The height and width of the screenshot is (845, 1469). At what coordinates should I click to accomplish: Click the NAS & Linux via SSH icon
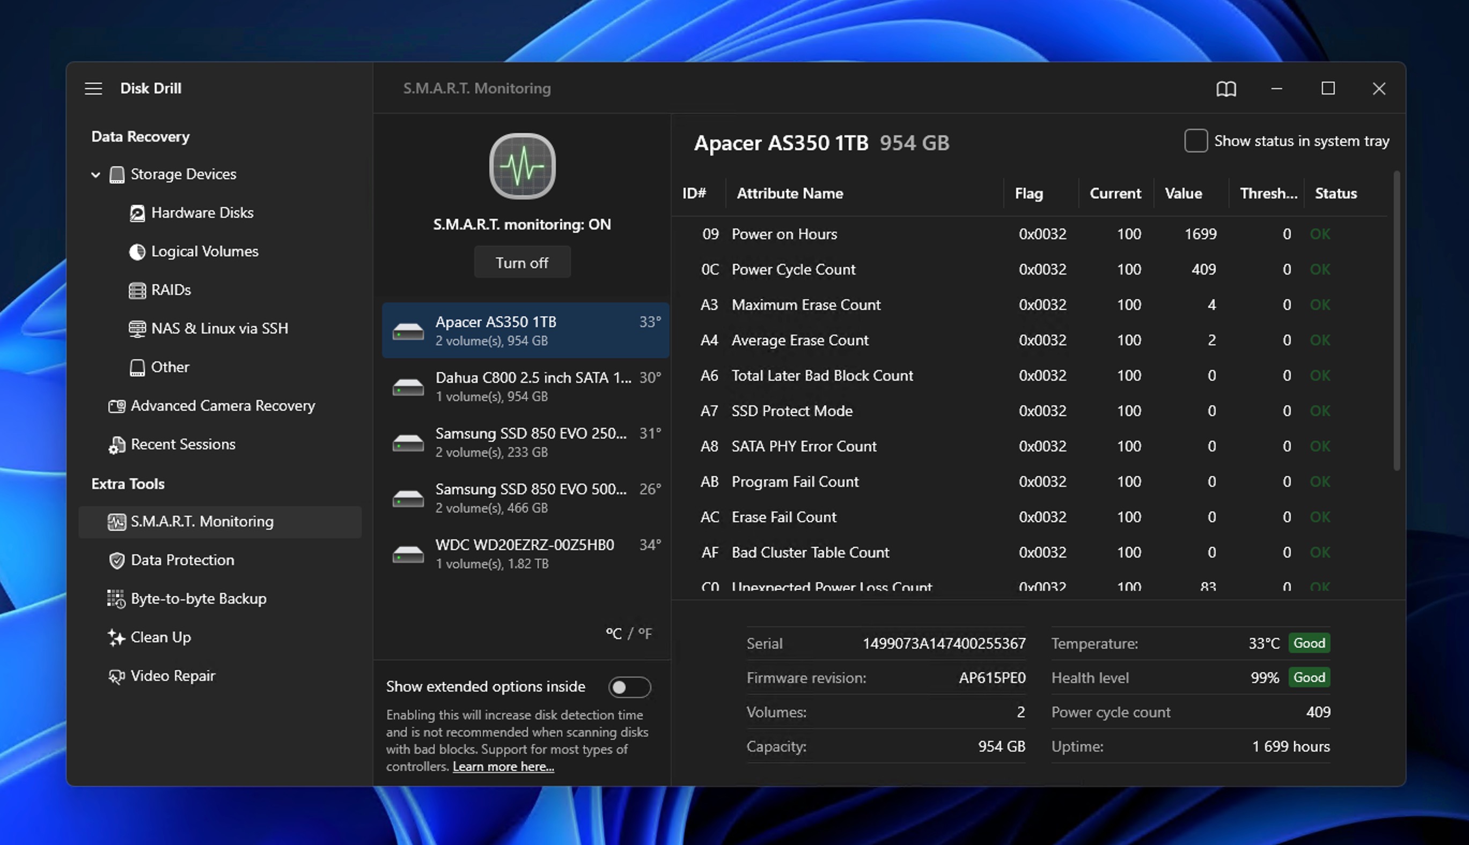click(x=137, y=329)
